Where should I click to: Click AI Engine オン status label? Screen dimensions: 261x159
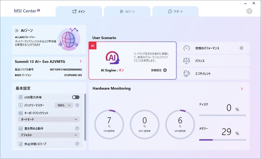point(121,70)
